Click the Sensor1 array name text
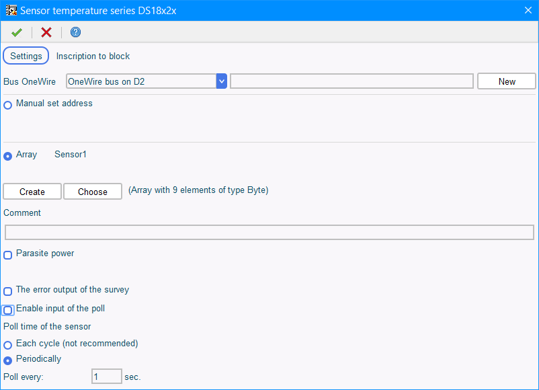This screenshot has width=539, height=390. tap(71, 155)
